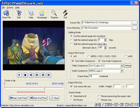Stop the video using the stop button

(25, 75)
